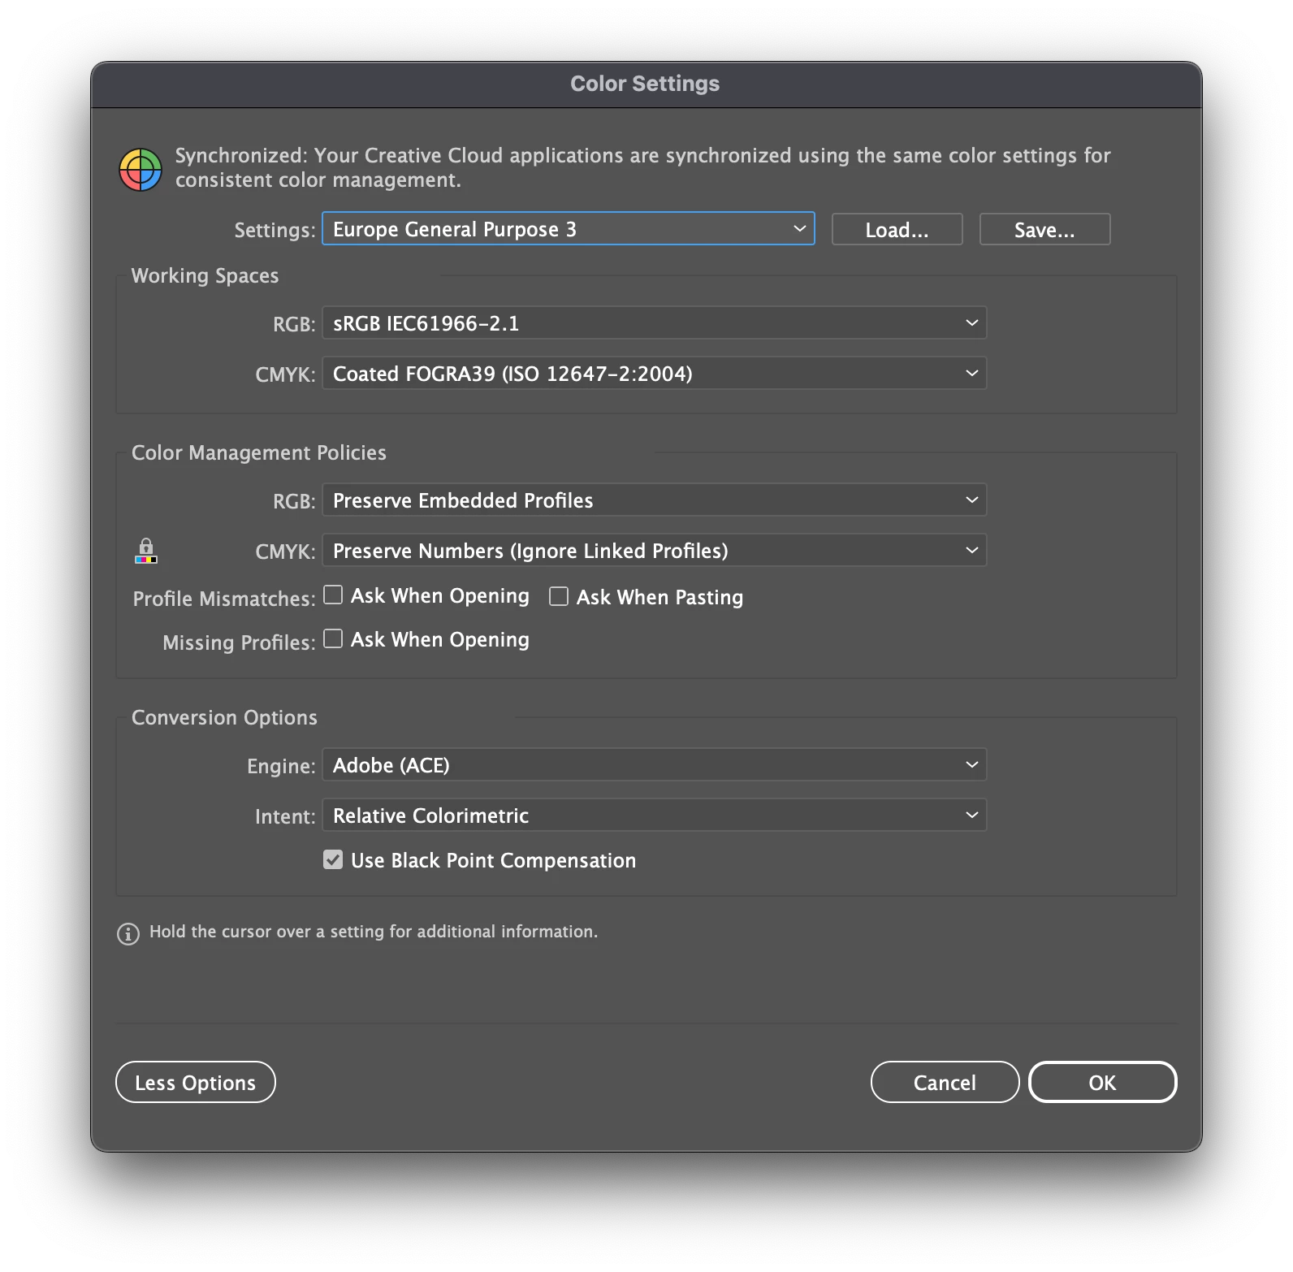Click the 'Hold the cursor over a setting' text
The height and width of the screenshot is (1272, 1293).
374,932
